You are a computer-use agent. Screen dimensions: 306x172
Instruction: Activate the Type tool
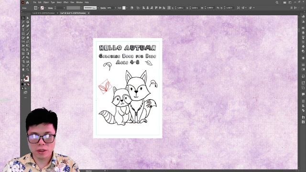23,30
